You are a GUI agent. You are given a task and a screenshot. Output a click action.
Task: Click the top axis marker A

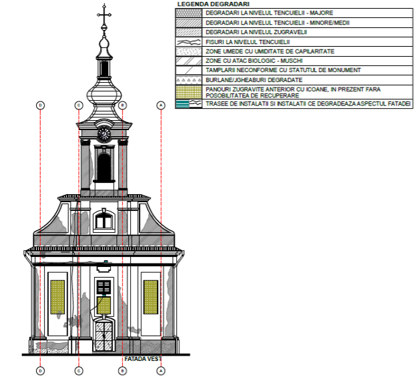tap(161, 105)
